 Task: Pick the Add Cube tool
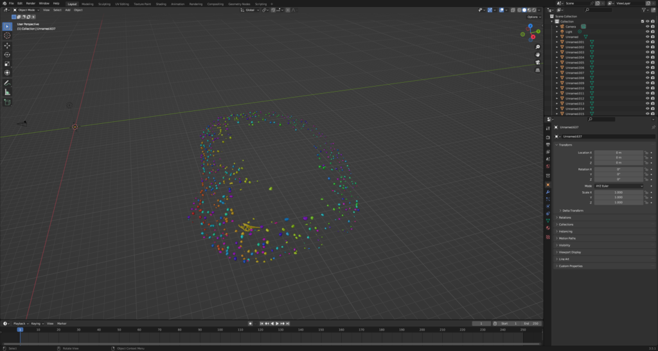coord(7,101)
